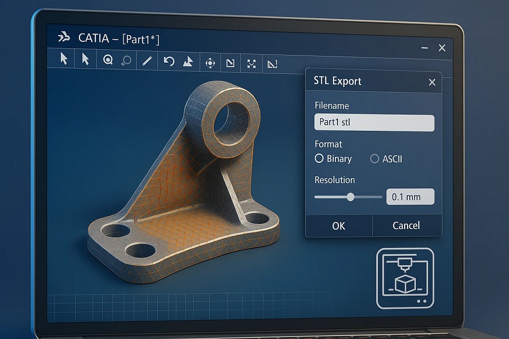Close the CATIA window
This screenshot has width=509, height=339.
(x=442, y=48)
